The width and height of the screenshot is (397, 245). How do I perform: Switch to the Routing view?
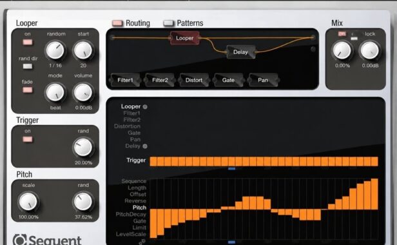117,23
